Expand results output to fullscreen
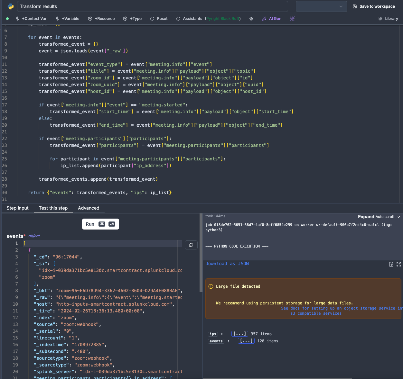The height and width of the screenshot is (379, 403). tap(399, 264)
